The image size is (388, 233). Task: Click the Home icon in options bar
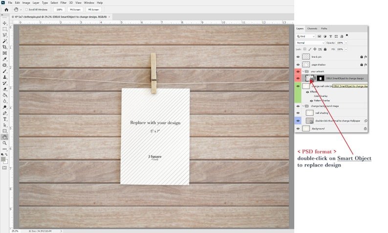[6, 10]
